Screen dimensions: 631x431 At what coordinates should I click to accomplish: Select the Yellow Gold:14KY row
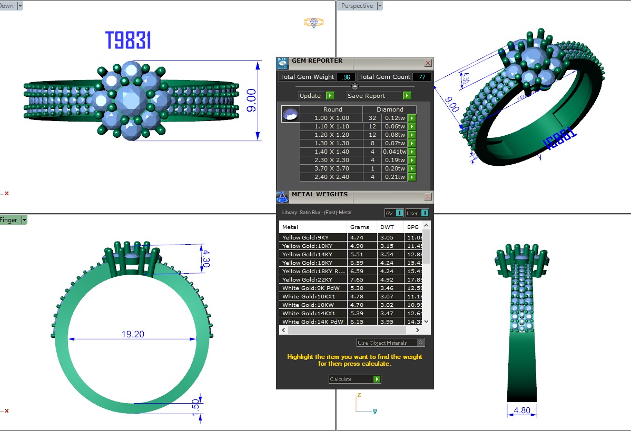point(313,254)
